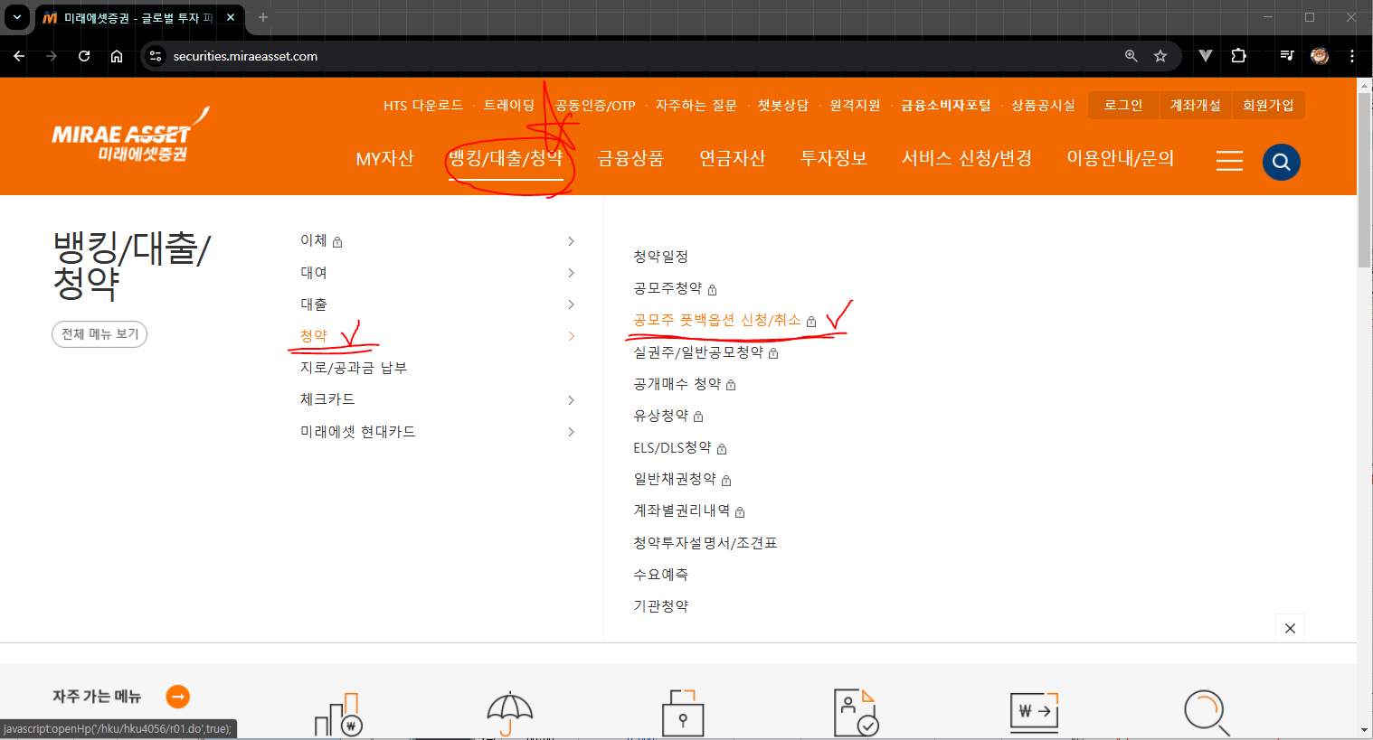This screenshot has width=1373, height=740.
Task: Open ELS/DLS청약 link
Action: tap(673, 447)
